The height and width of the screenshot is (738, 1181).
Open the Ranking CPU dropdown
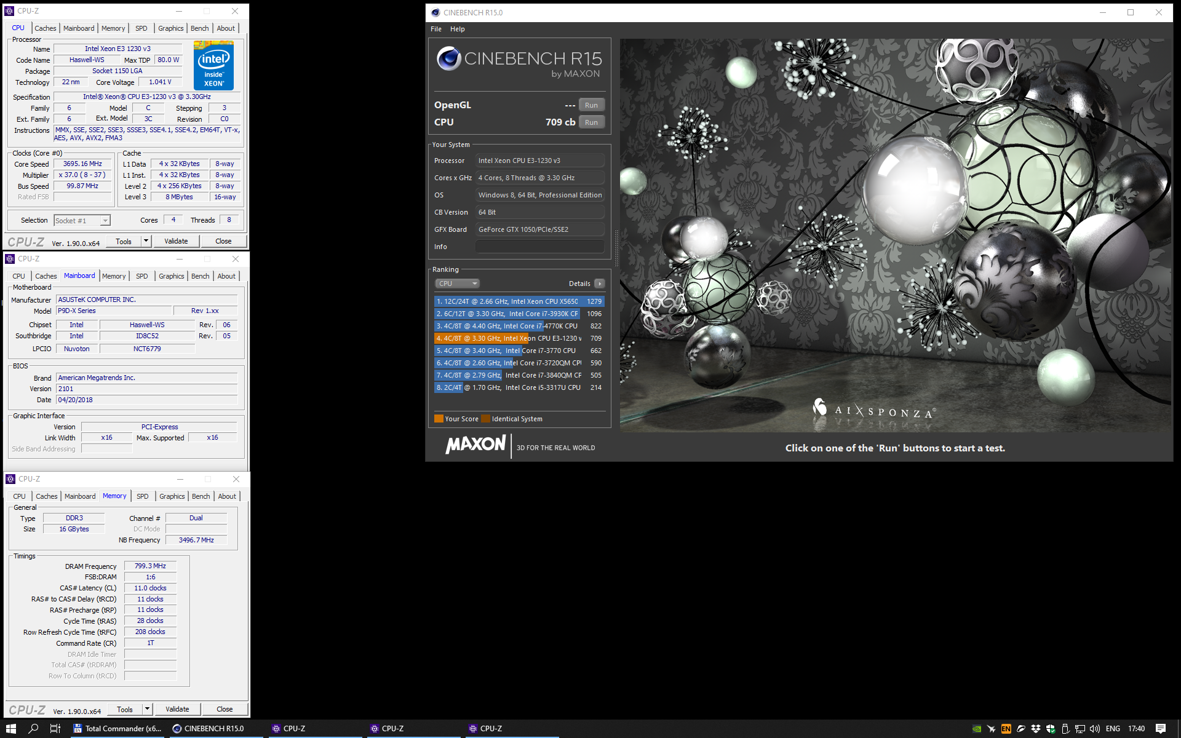[x=457, y=284]
